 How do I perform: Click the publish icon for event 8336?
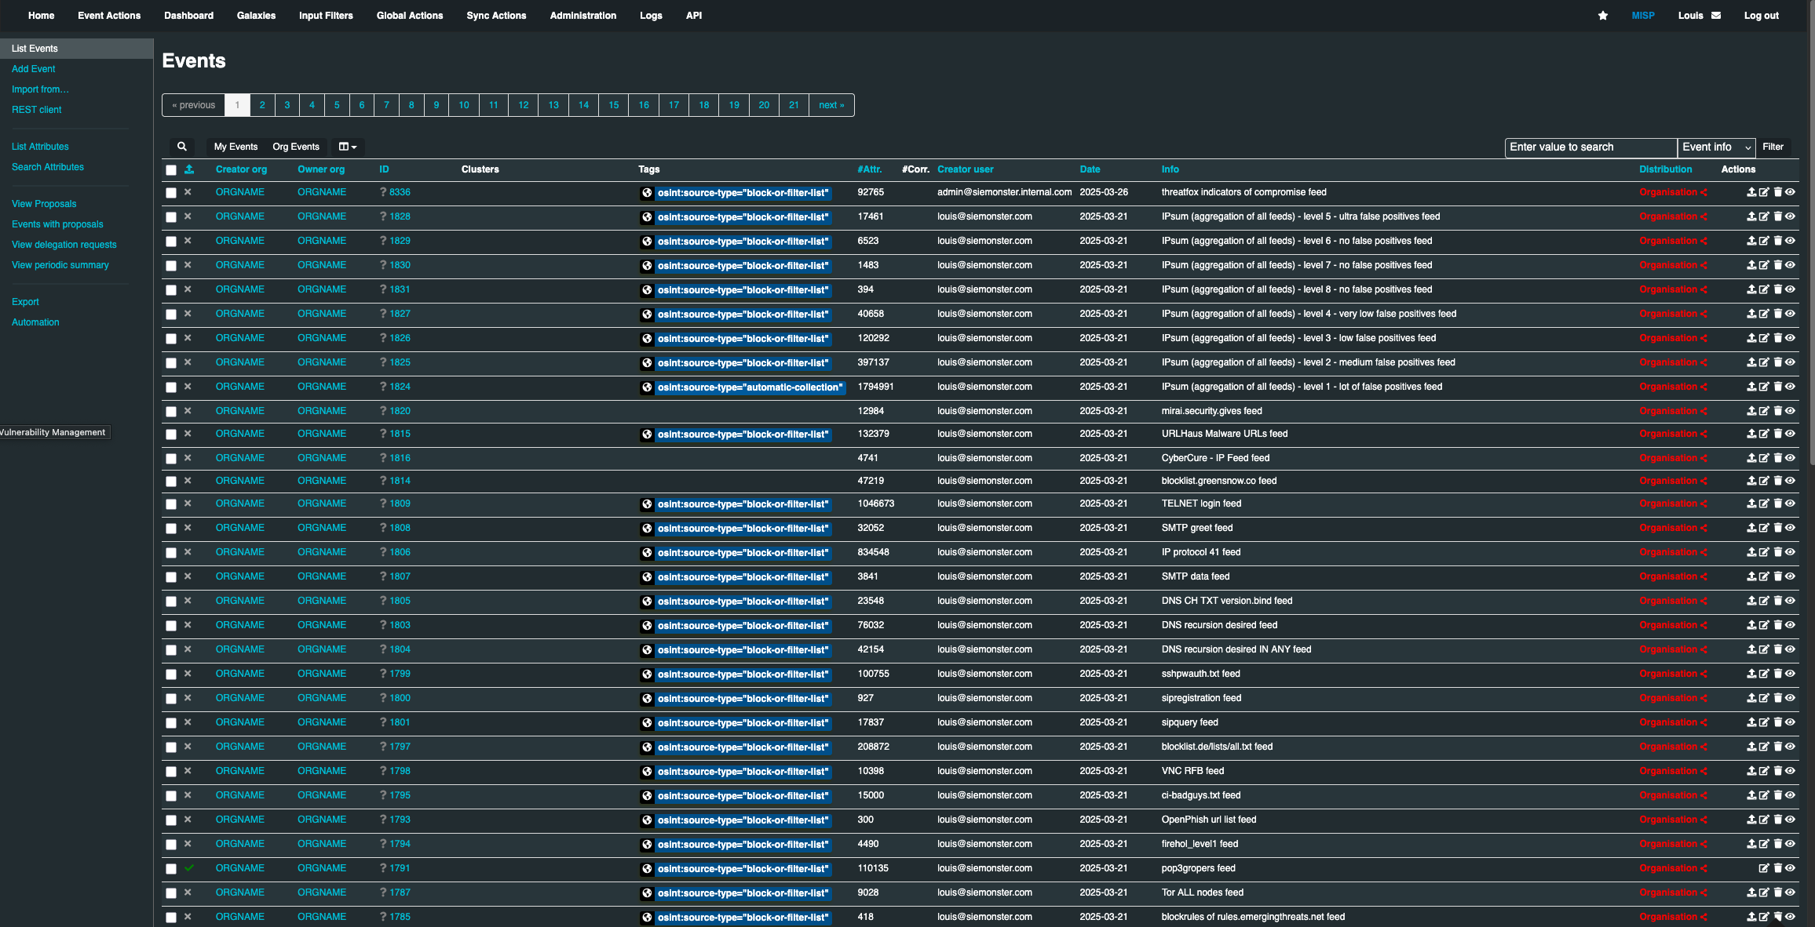pos(1751,192)
